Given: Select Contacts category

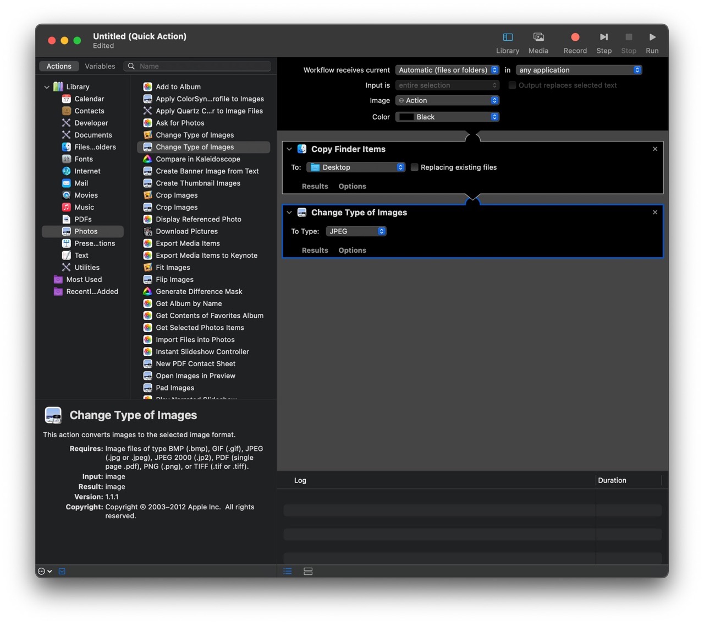Looking at the screenshot, I should point(82,111).
